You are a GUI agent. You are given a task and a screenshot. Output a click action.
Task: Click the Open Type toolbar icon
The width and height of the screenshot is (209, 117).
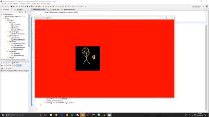tap(43, 6)
